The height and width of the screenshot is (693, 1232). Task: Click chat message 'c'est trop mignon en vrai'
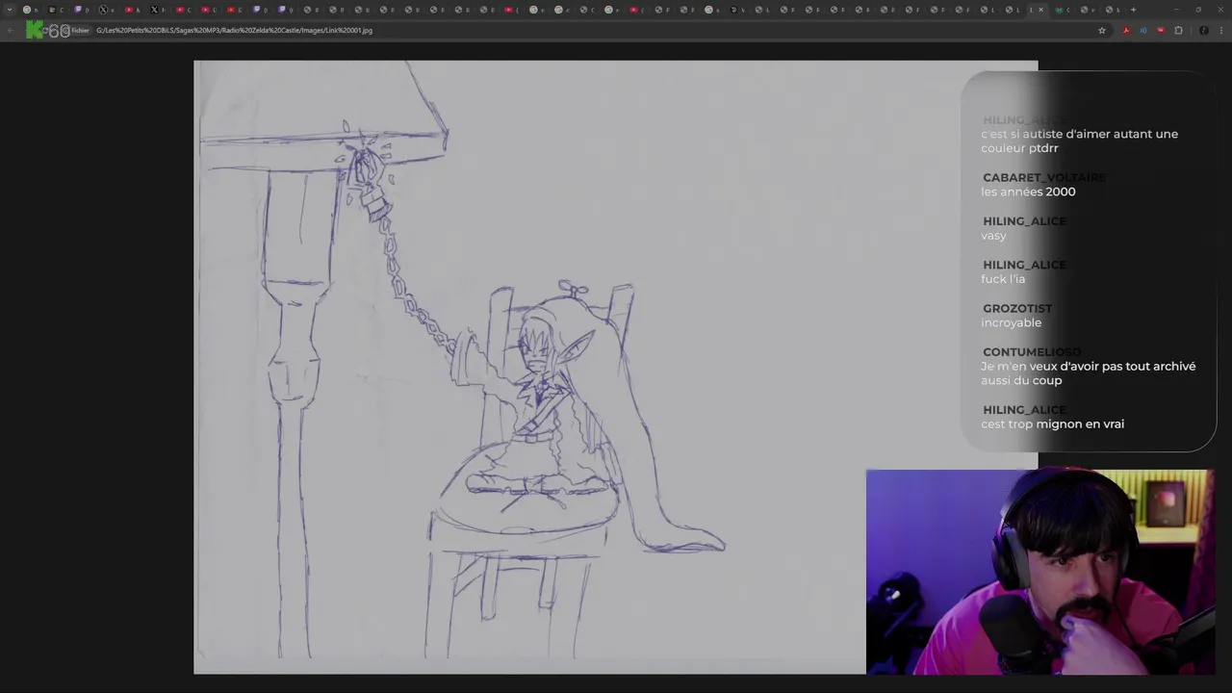coord(1052,423)
